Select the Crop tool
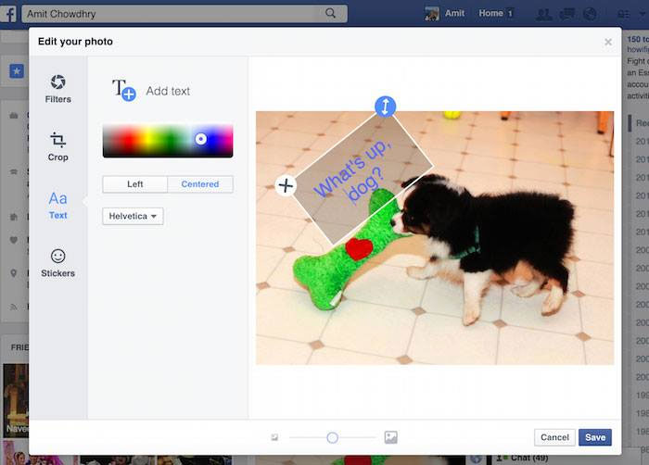 coord(57,146)
